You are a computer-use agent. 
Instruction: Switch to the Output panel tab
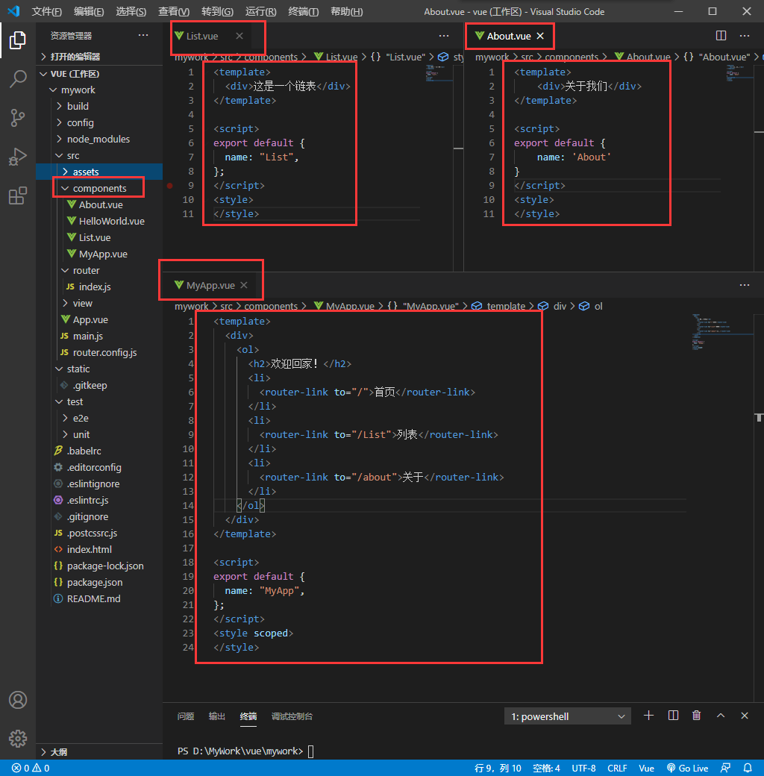(x=216, y=716)
